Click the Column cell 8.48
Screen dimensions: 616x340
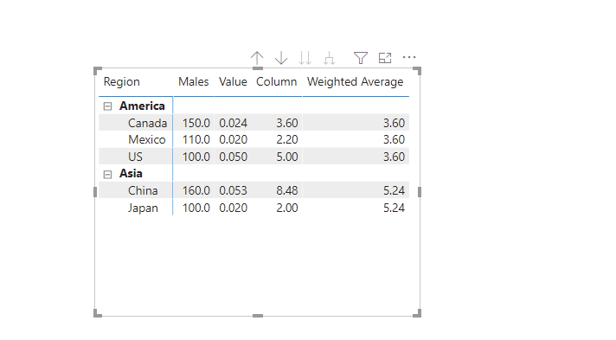pos(287,190)
